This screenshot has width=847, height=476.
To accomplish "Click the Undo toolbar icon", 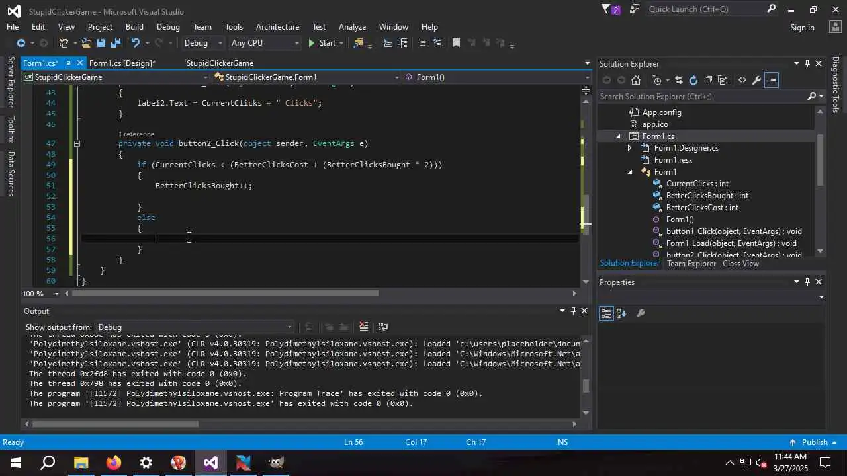I will pyautogui.click(x=136, y=43).
